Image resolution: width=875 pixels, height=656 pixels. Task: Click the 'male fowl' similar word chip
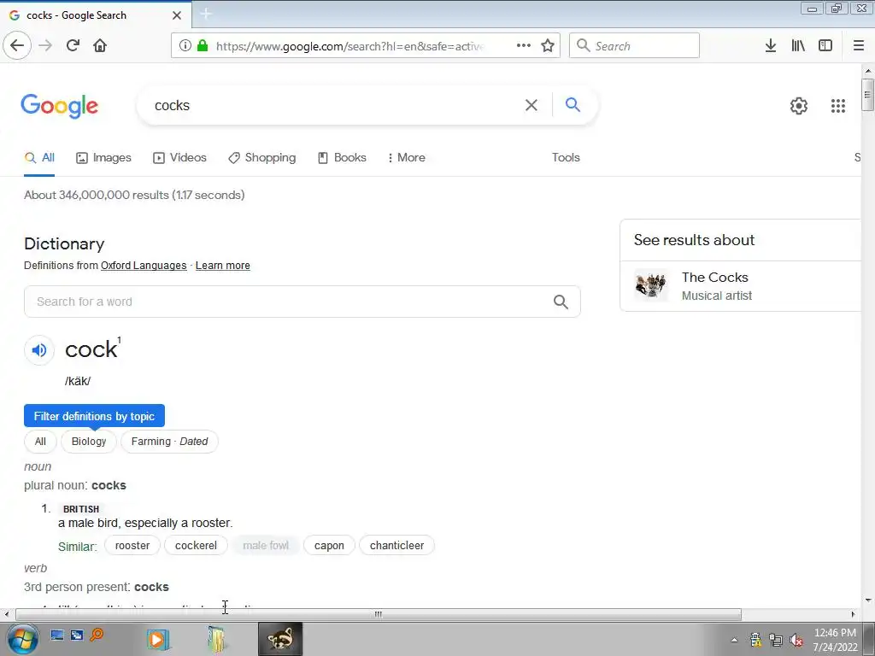point(266,546)
